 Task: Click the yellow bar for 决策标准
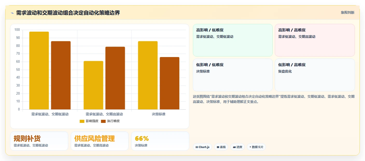148,75
